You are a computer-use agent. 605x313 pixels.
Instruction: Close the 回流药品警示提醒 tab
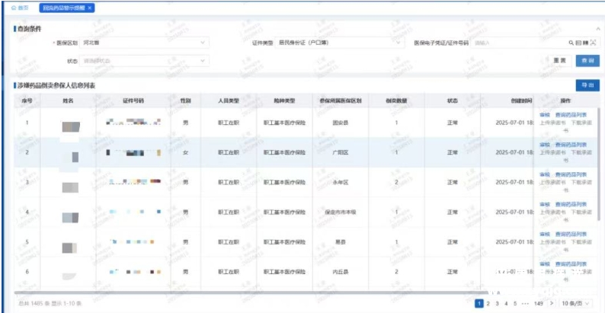(91, 8)
